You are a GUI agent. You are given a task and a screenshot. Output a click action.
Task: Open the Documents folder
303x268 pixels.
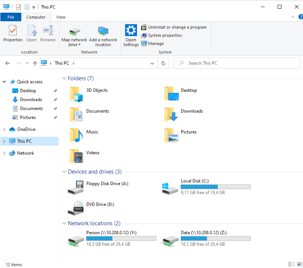click(x=98, y=111)
